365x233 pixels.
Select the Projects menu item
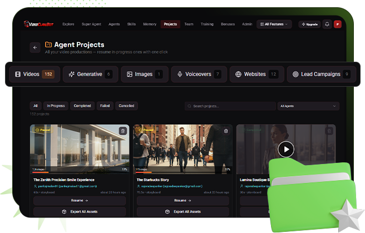point(170,24)
